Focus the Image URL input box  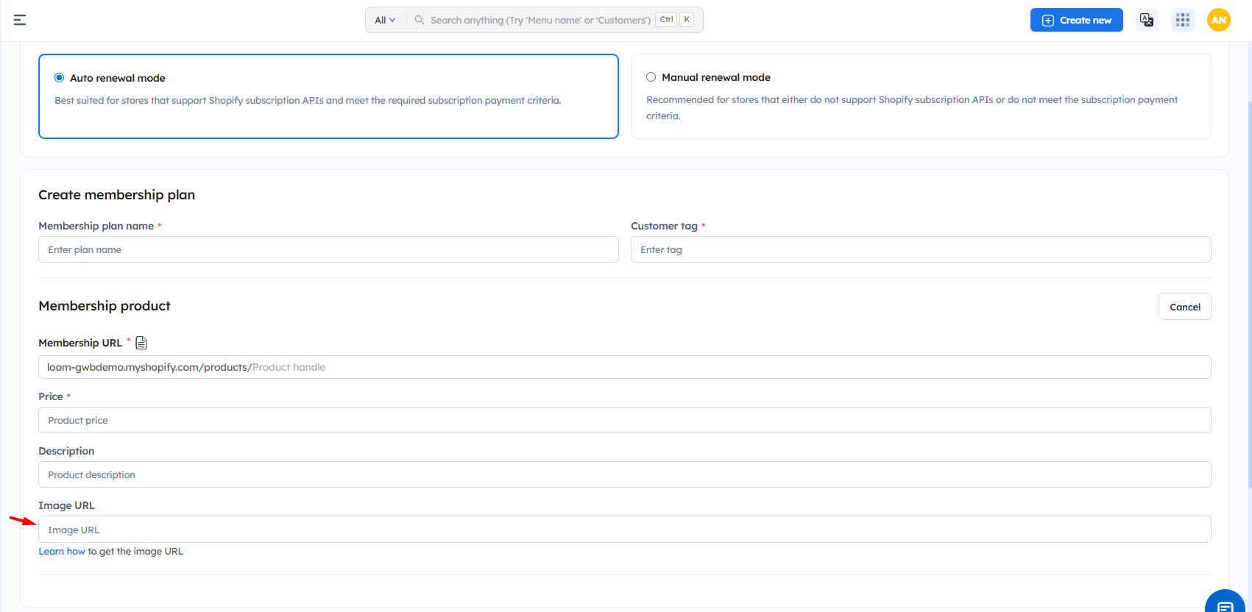click(x=624, y=530)
